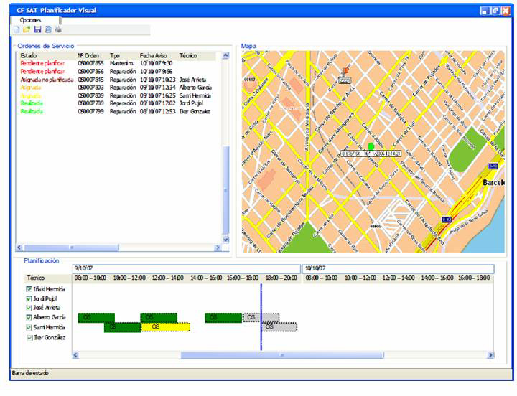Click the green dot marker on map
The height and width of the screenshot is (396, 517).
(371, 146)
